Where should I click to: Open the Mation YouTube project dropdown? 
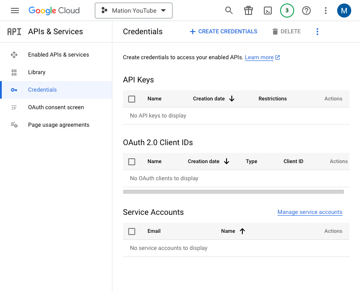pyautogui.click(x=133, y=11)
